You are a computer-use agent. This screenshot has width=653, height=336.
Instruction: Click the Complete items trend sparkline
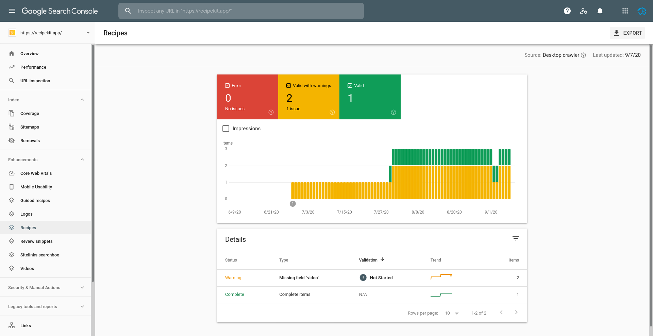(441, 295)
